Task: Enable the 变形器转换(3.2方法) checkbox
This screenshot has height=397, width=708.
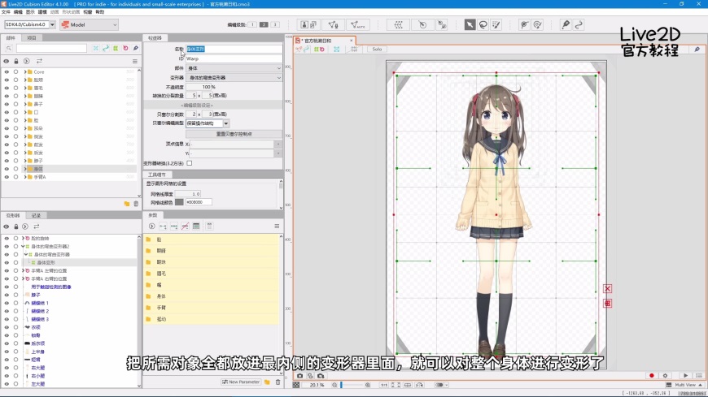Action: click(189, 163)
